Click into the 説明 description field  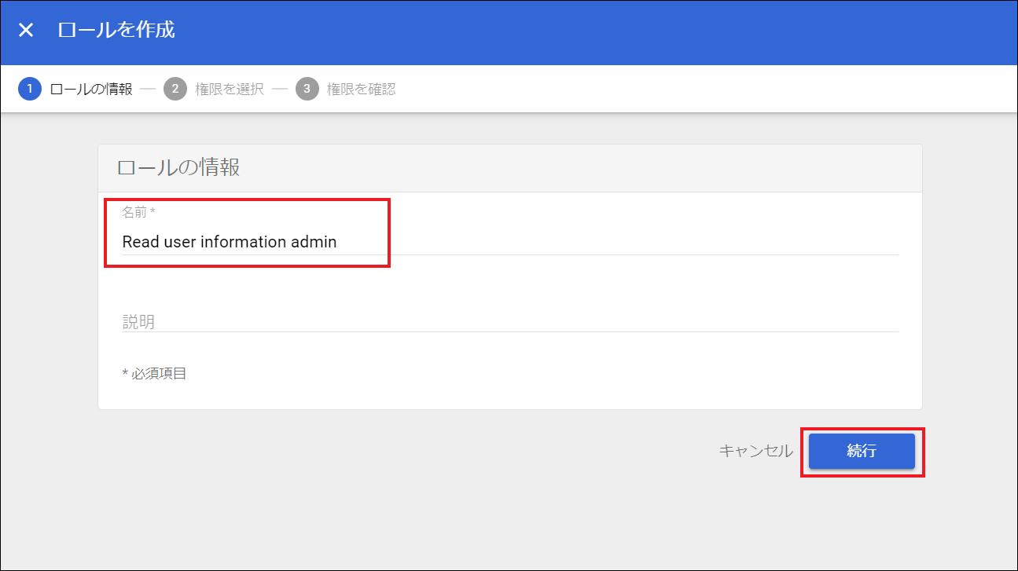[x=509, y=321]
